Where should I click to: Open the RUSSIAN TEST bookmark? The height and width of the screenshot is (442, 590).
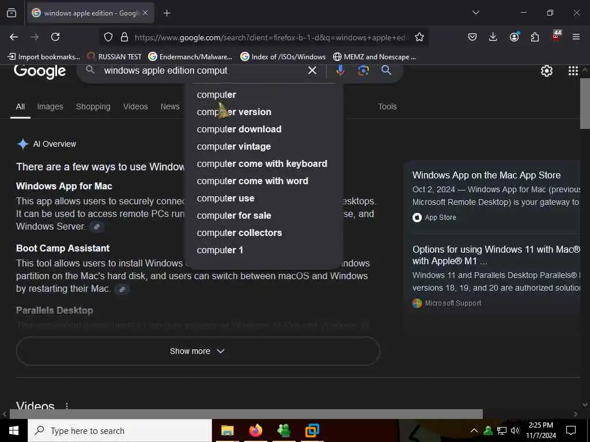tap(115, 57)
